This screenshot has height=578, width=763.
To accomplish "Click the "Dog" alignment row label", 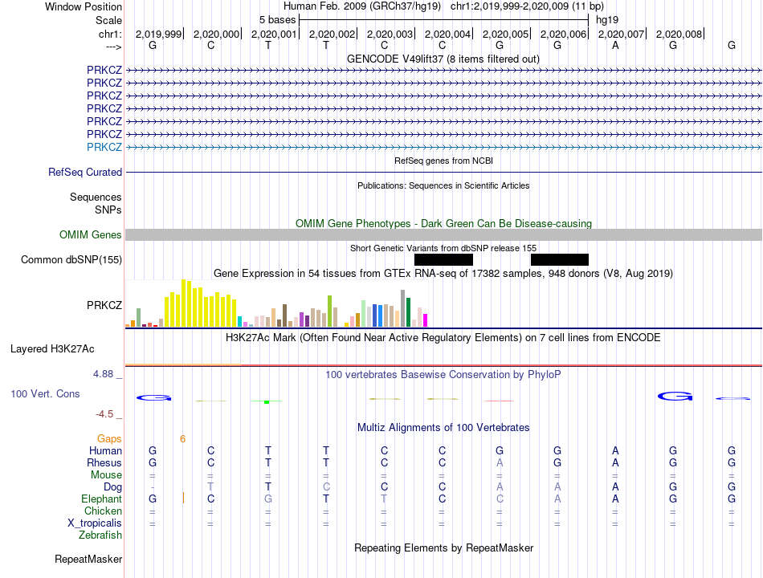I will tap(112, 487).
